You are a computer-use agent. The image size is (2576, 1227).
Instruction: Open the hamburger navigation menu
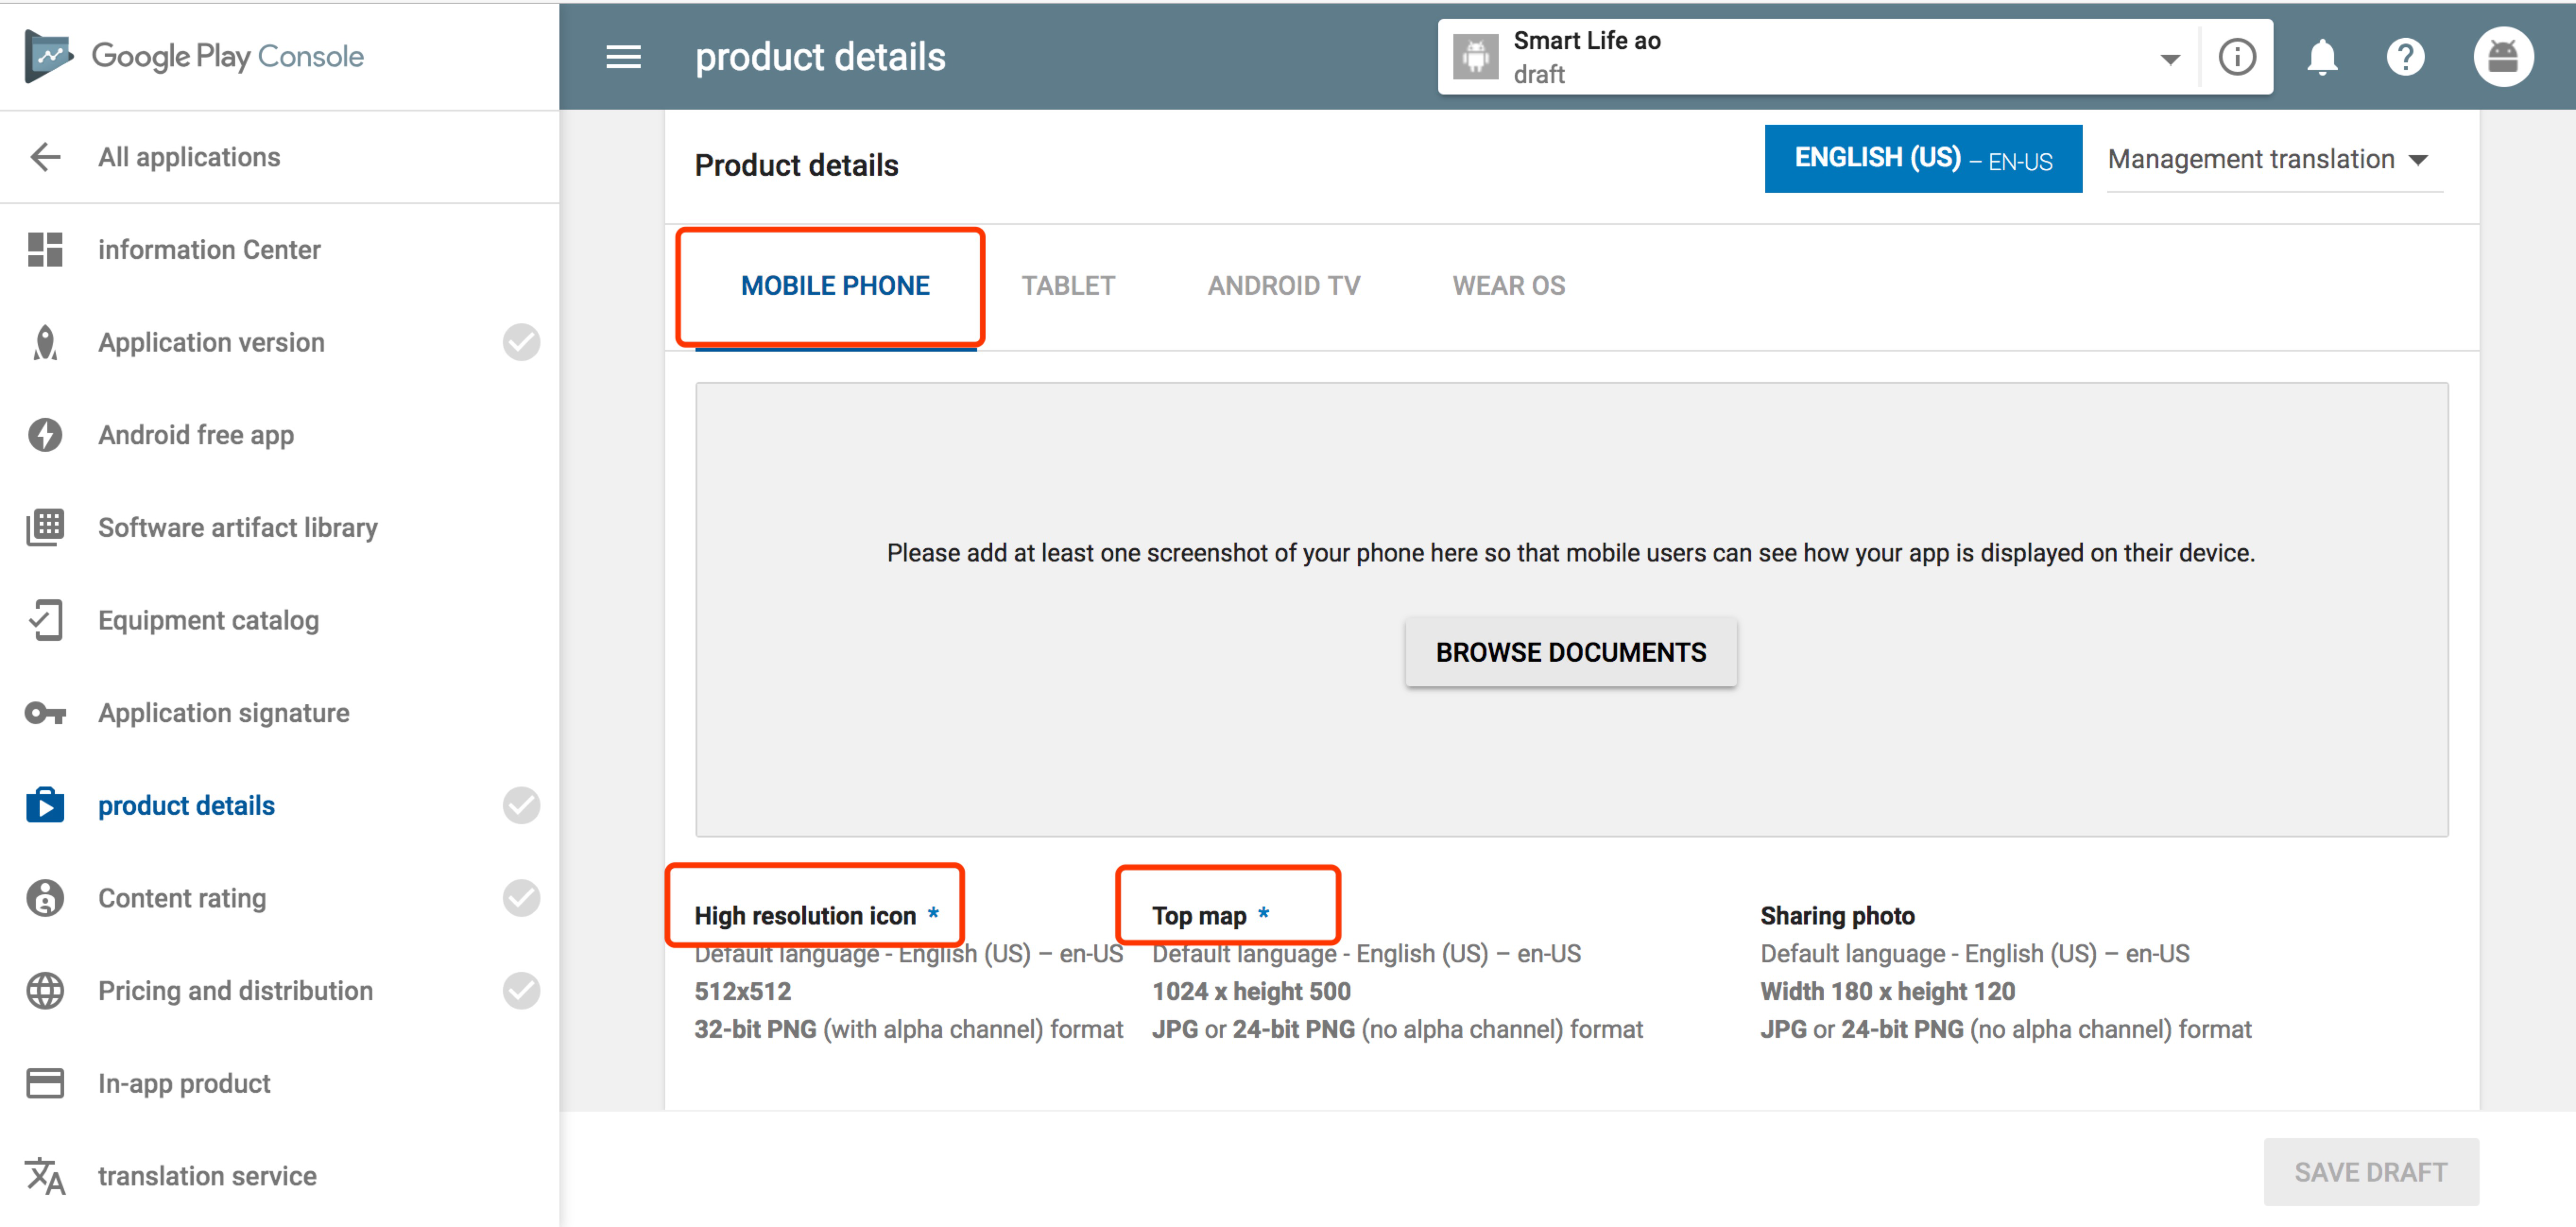point(623,57)
